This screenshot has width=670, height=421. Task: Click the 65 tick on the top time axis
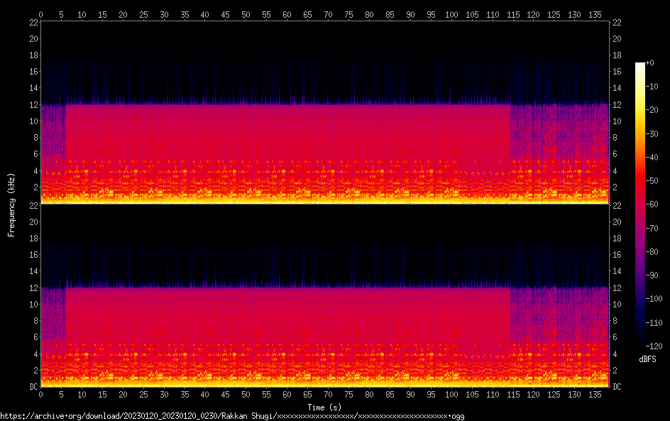pyautogui.click(x=307, y=13)
